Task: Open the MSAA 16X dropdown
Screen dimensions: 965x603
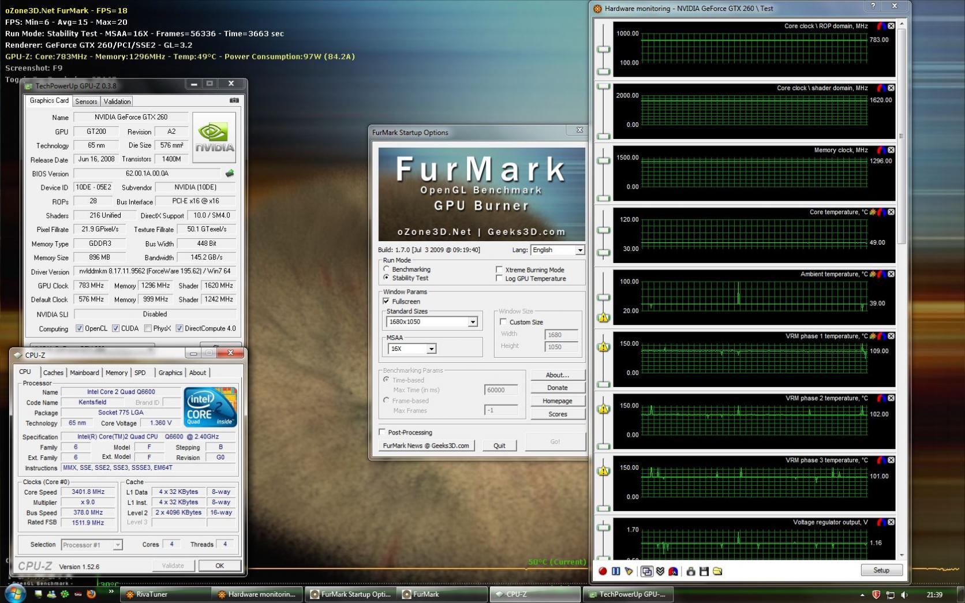Action: (431, 349)
